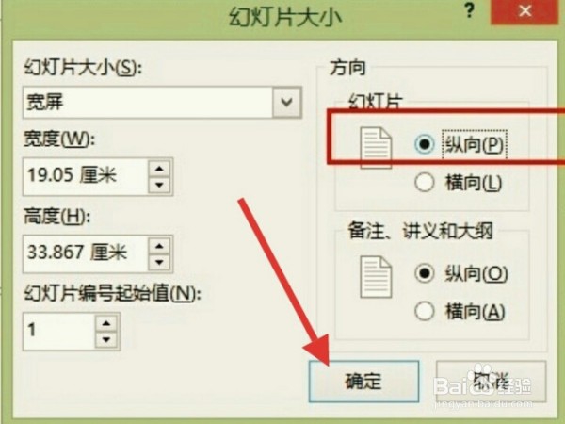
Task: Decrease slide start number with down arrow
Action: tap(106, 339)
